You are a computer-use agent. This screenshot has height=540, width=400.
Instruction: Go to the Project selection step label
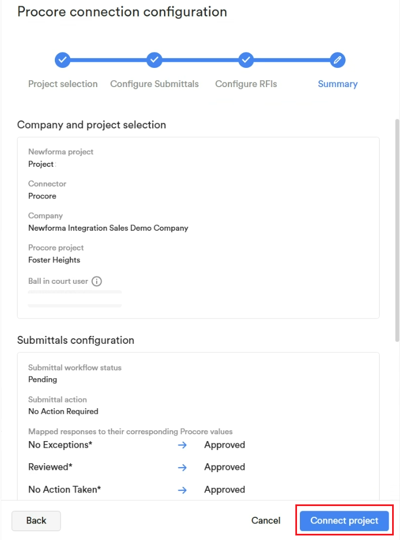[63, 84]
